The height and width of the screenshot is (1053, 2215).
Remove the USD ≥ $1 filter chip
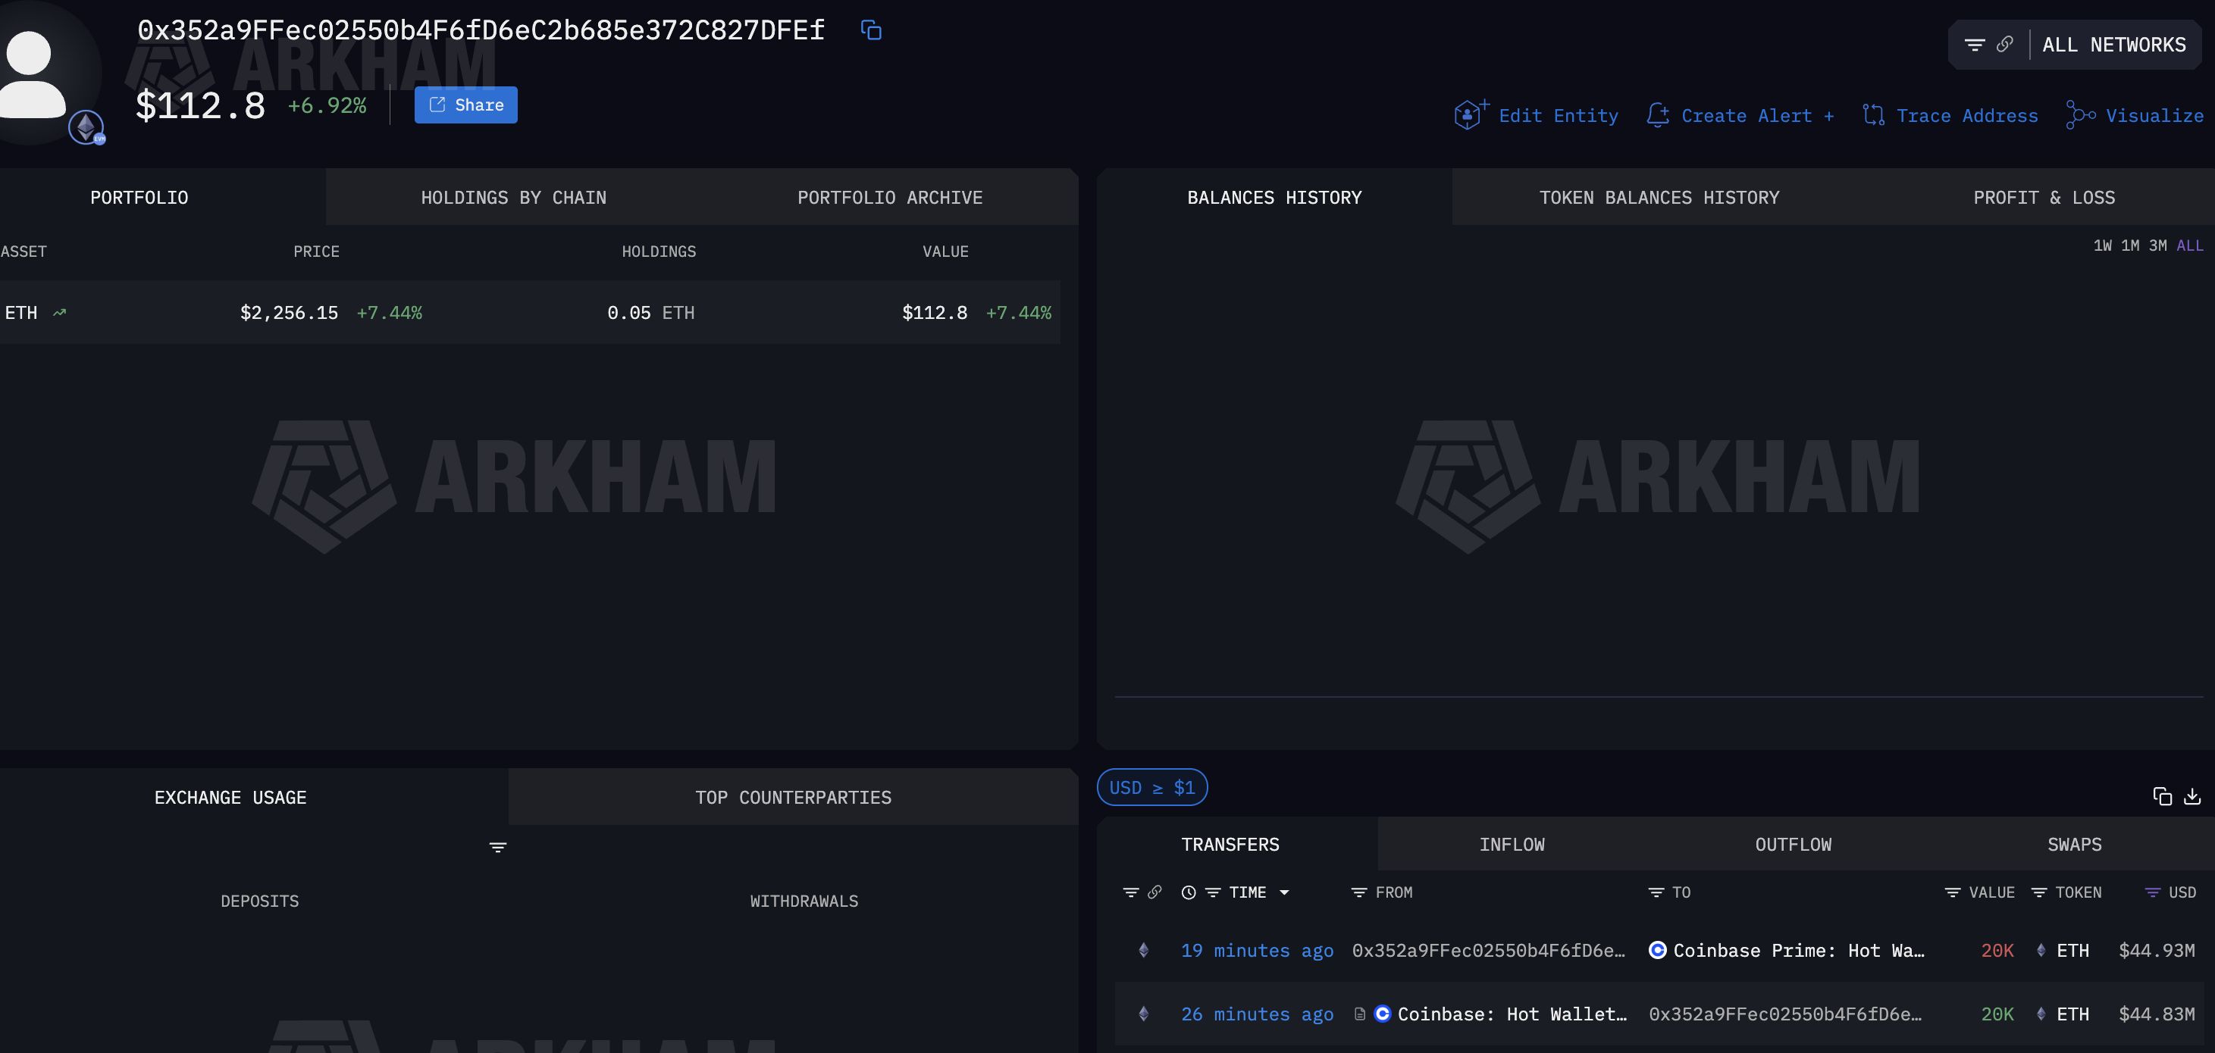(1151, 787)
